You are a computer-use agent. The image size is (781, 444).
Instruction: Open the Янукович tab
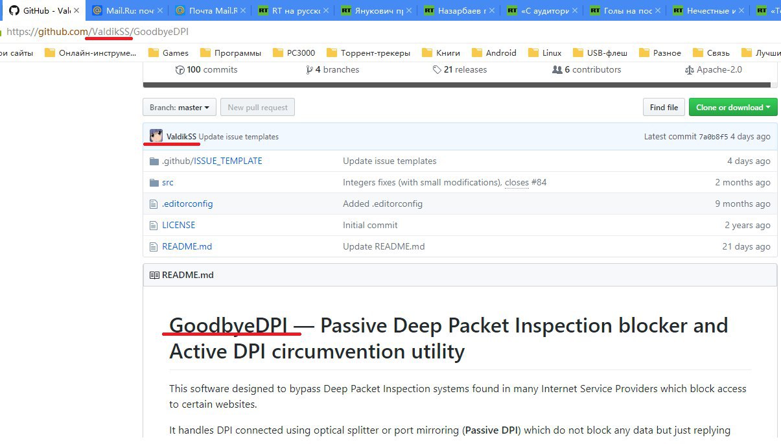tap(375, 10)
